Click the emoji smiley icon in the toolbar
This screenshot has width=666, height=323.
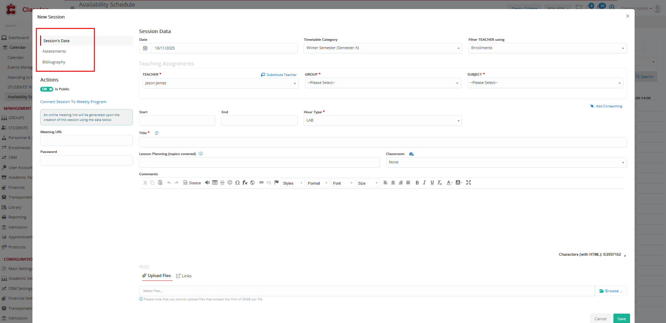pyautogui.click(x=230, y=183)
